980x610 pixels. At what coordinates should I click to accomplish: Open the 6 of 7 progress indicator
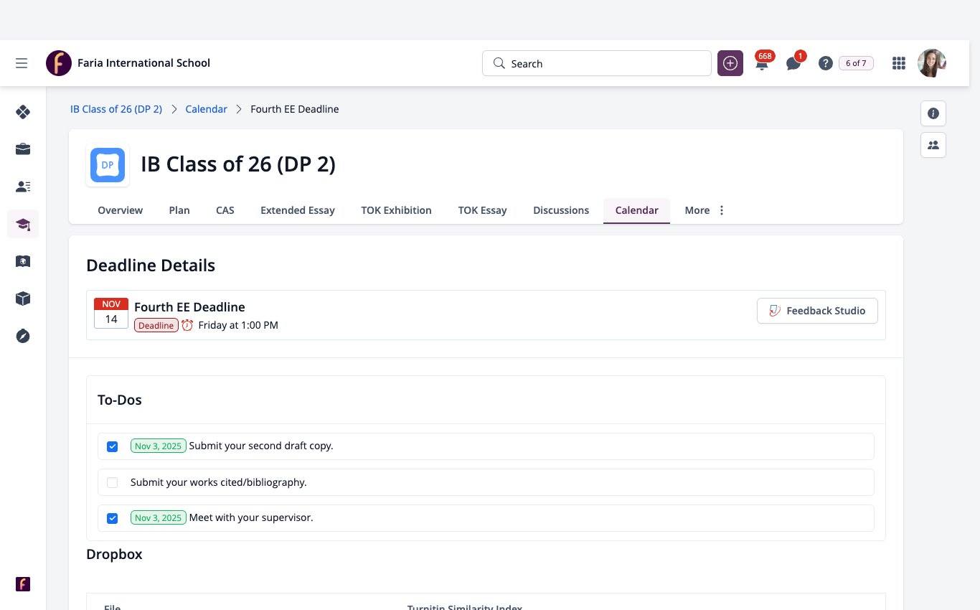tap(856, 63)
